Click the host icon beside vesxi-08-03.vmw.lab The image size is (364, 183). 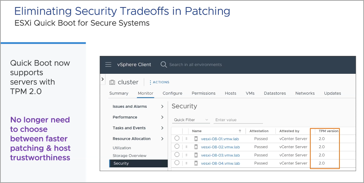(196, 155)
